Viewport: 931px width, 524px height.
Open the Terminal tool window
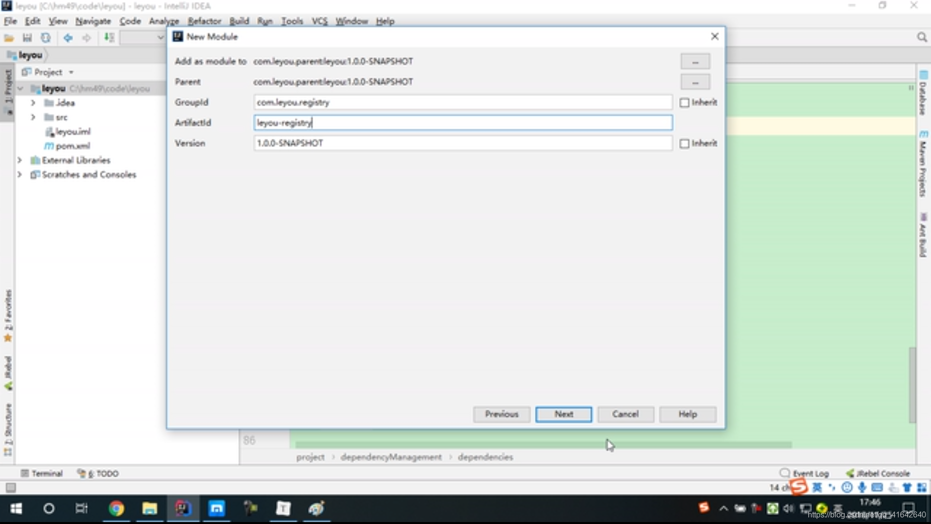click(42, 473)
